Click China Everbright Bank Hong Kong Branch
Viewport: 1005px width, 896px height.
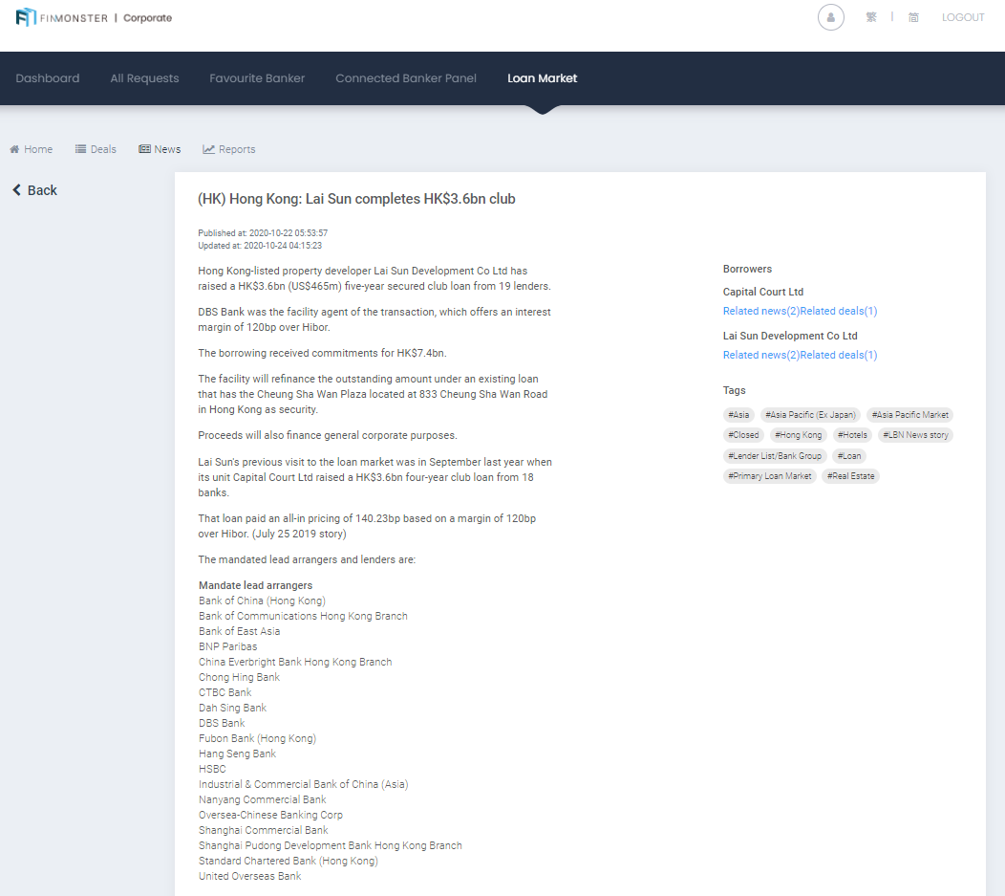[x=295, y=662]
